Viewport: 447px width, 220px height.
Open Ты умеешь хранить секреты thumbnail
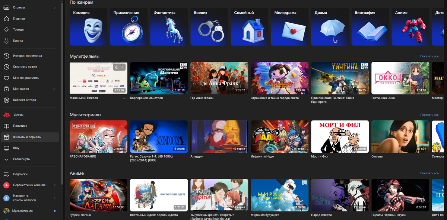(219, 195)
